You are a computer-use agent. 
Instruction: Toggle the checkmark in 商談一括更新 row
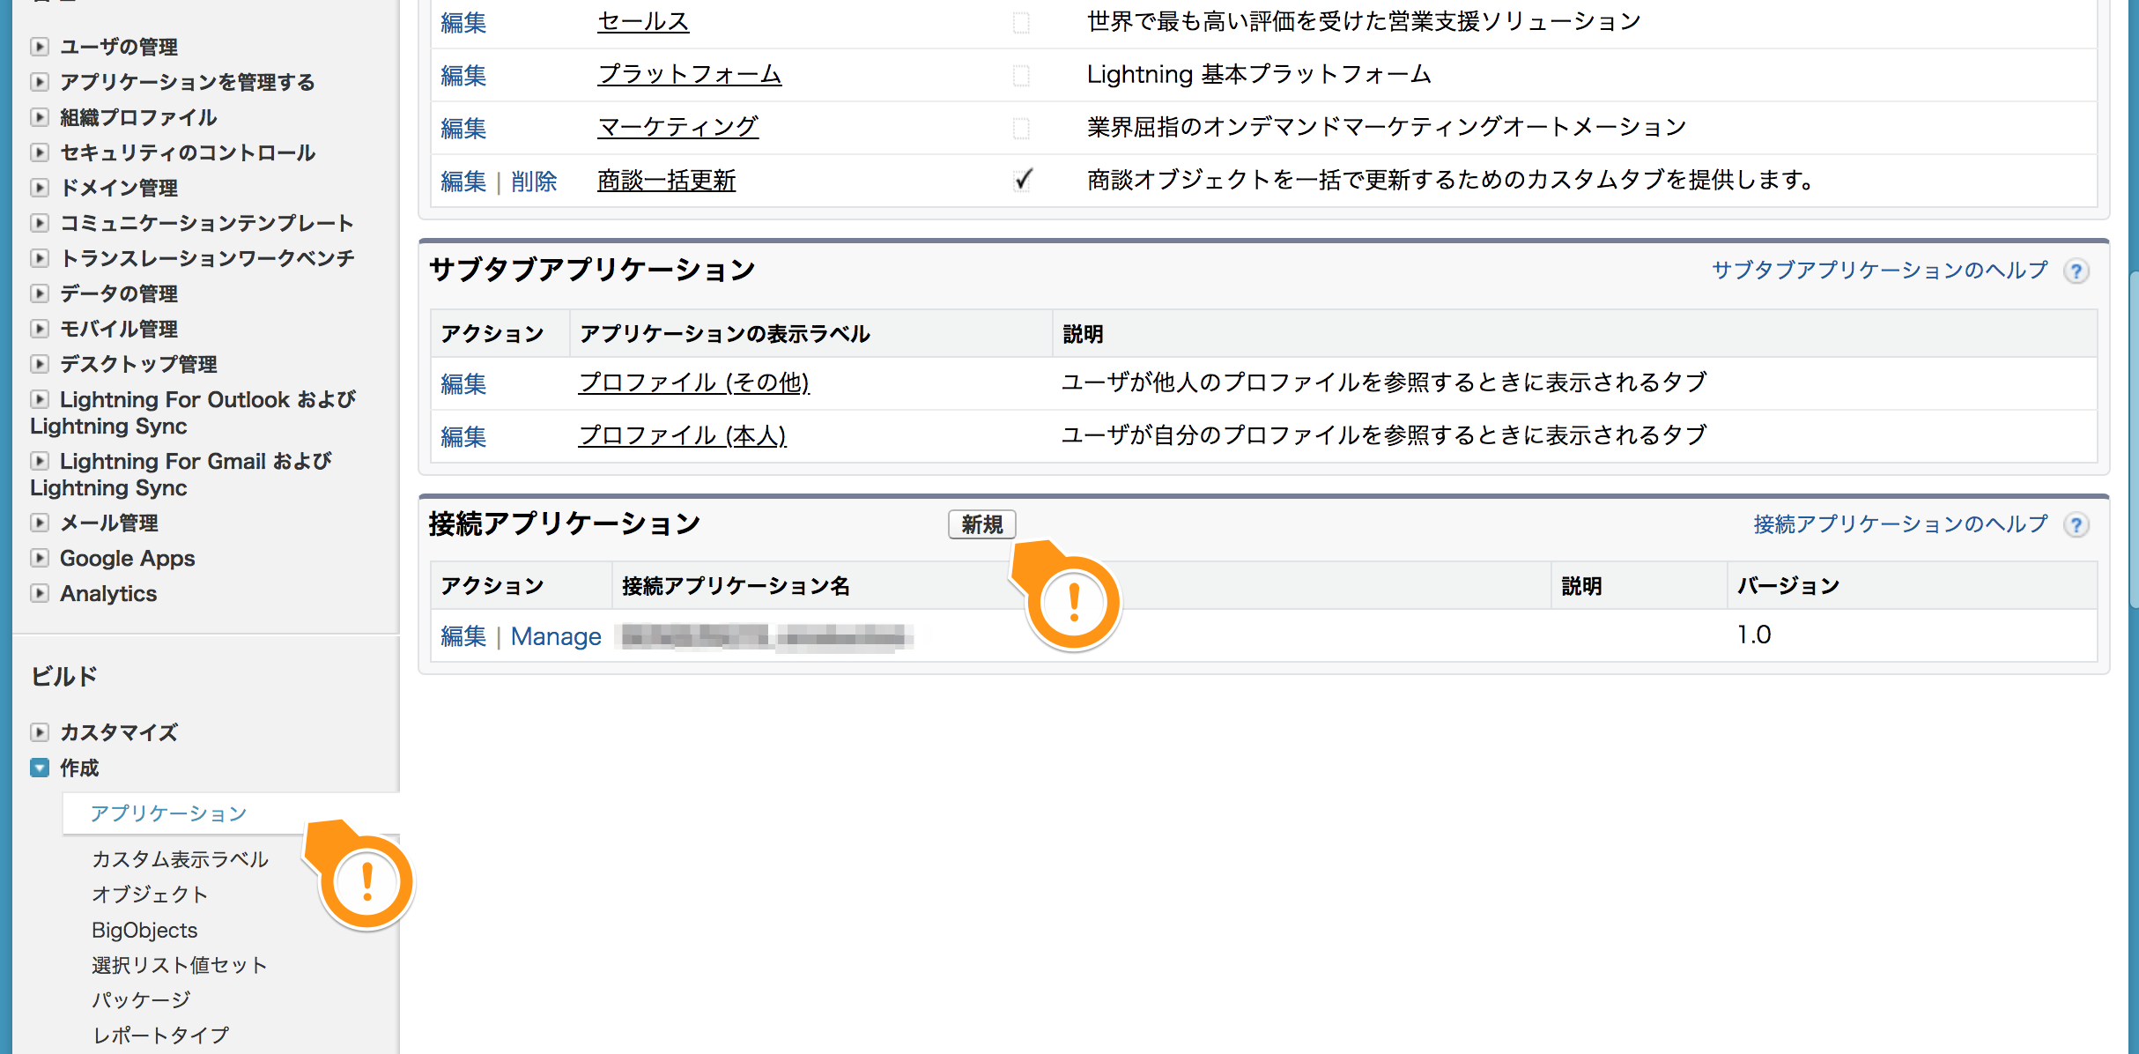pyautogui.click(x=1023, y=181)
